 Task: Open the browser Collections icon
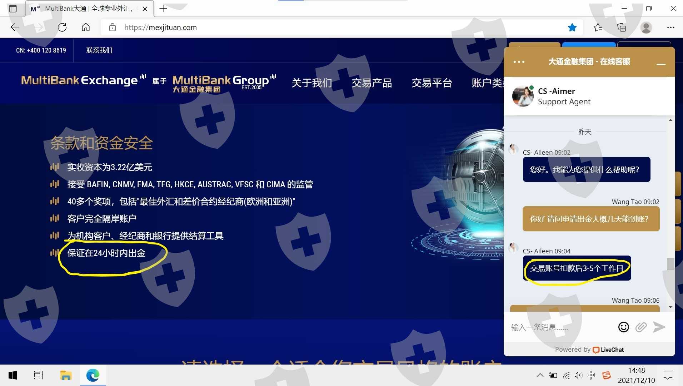click(622, 28)
